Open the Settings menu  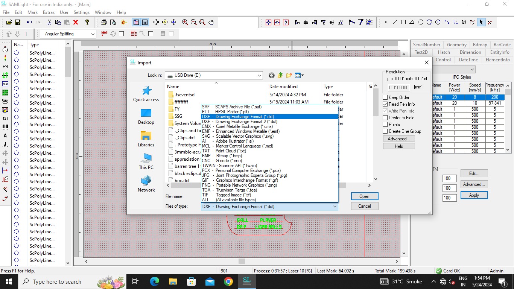[82, 12]
